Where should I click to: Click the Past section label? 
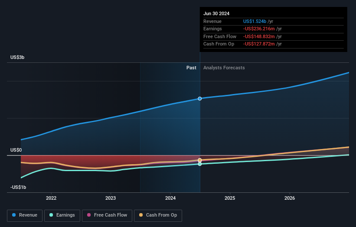pyautogui.click(x=191, y=68)
